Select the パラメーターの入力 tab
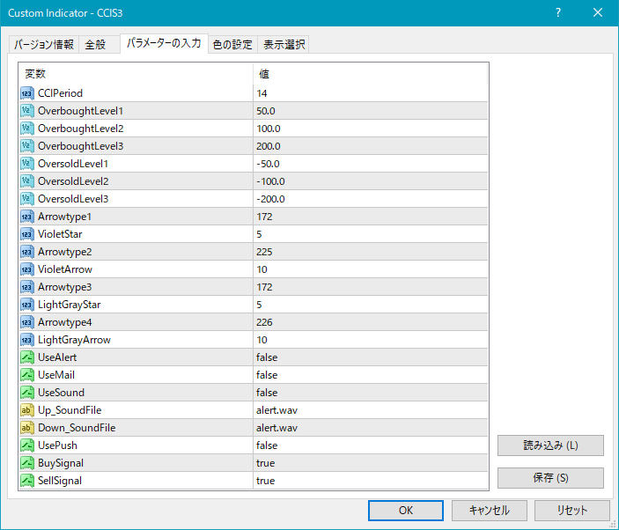Image resolution: width=619 pixels, height=530 pixels. pos(164,43)
